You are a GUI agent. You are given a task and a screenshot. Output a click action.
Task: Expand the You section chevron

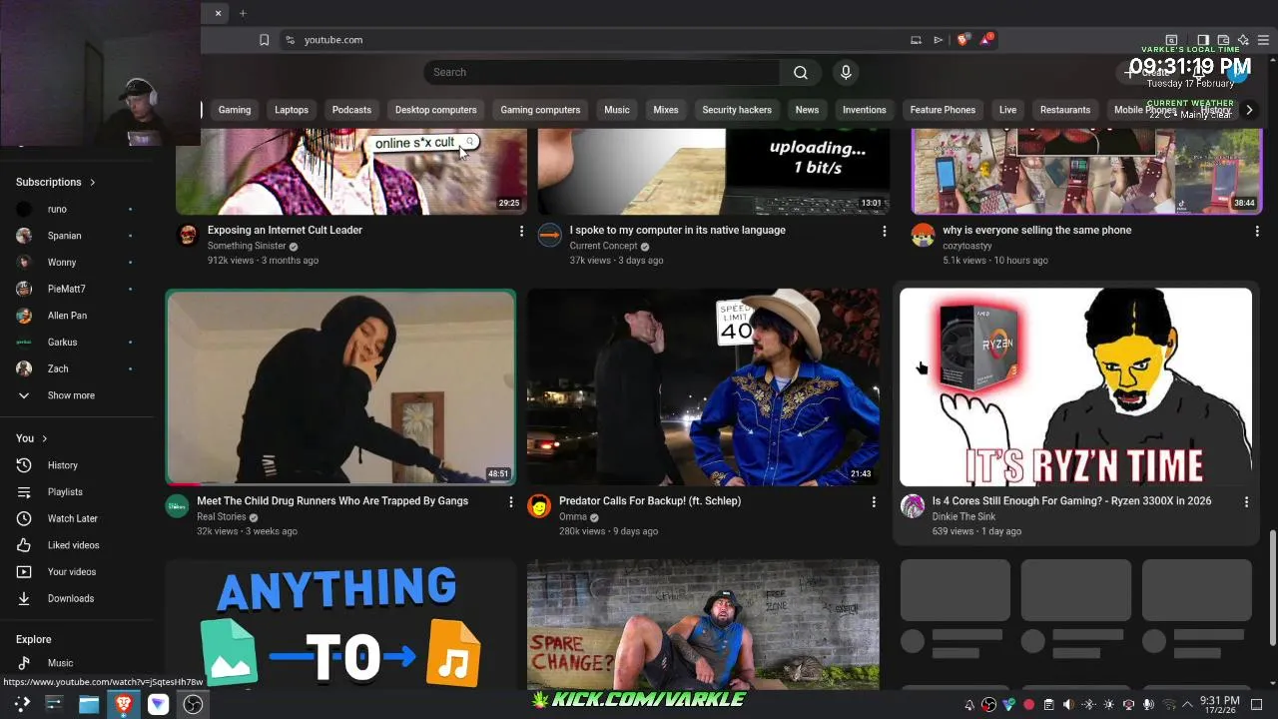[44, 438]
